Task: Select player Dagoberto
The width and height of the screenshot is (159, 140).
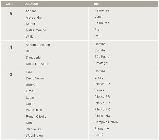Action: click(x=33, y=58)
